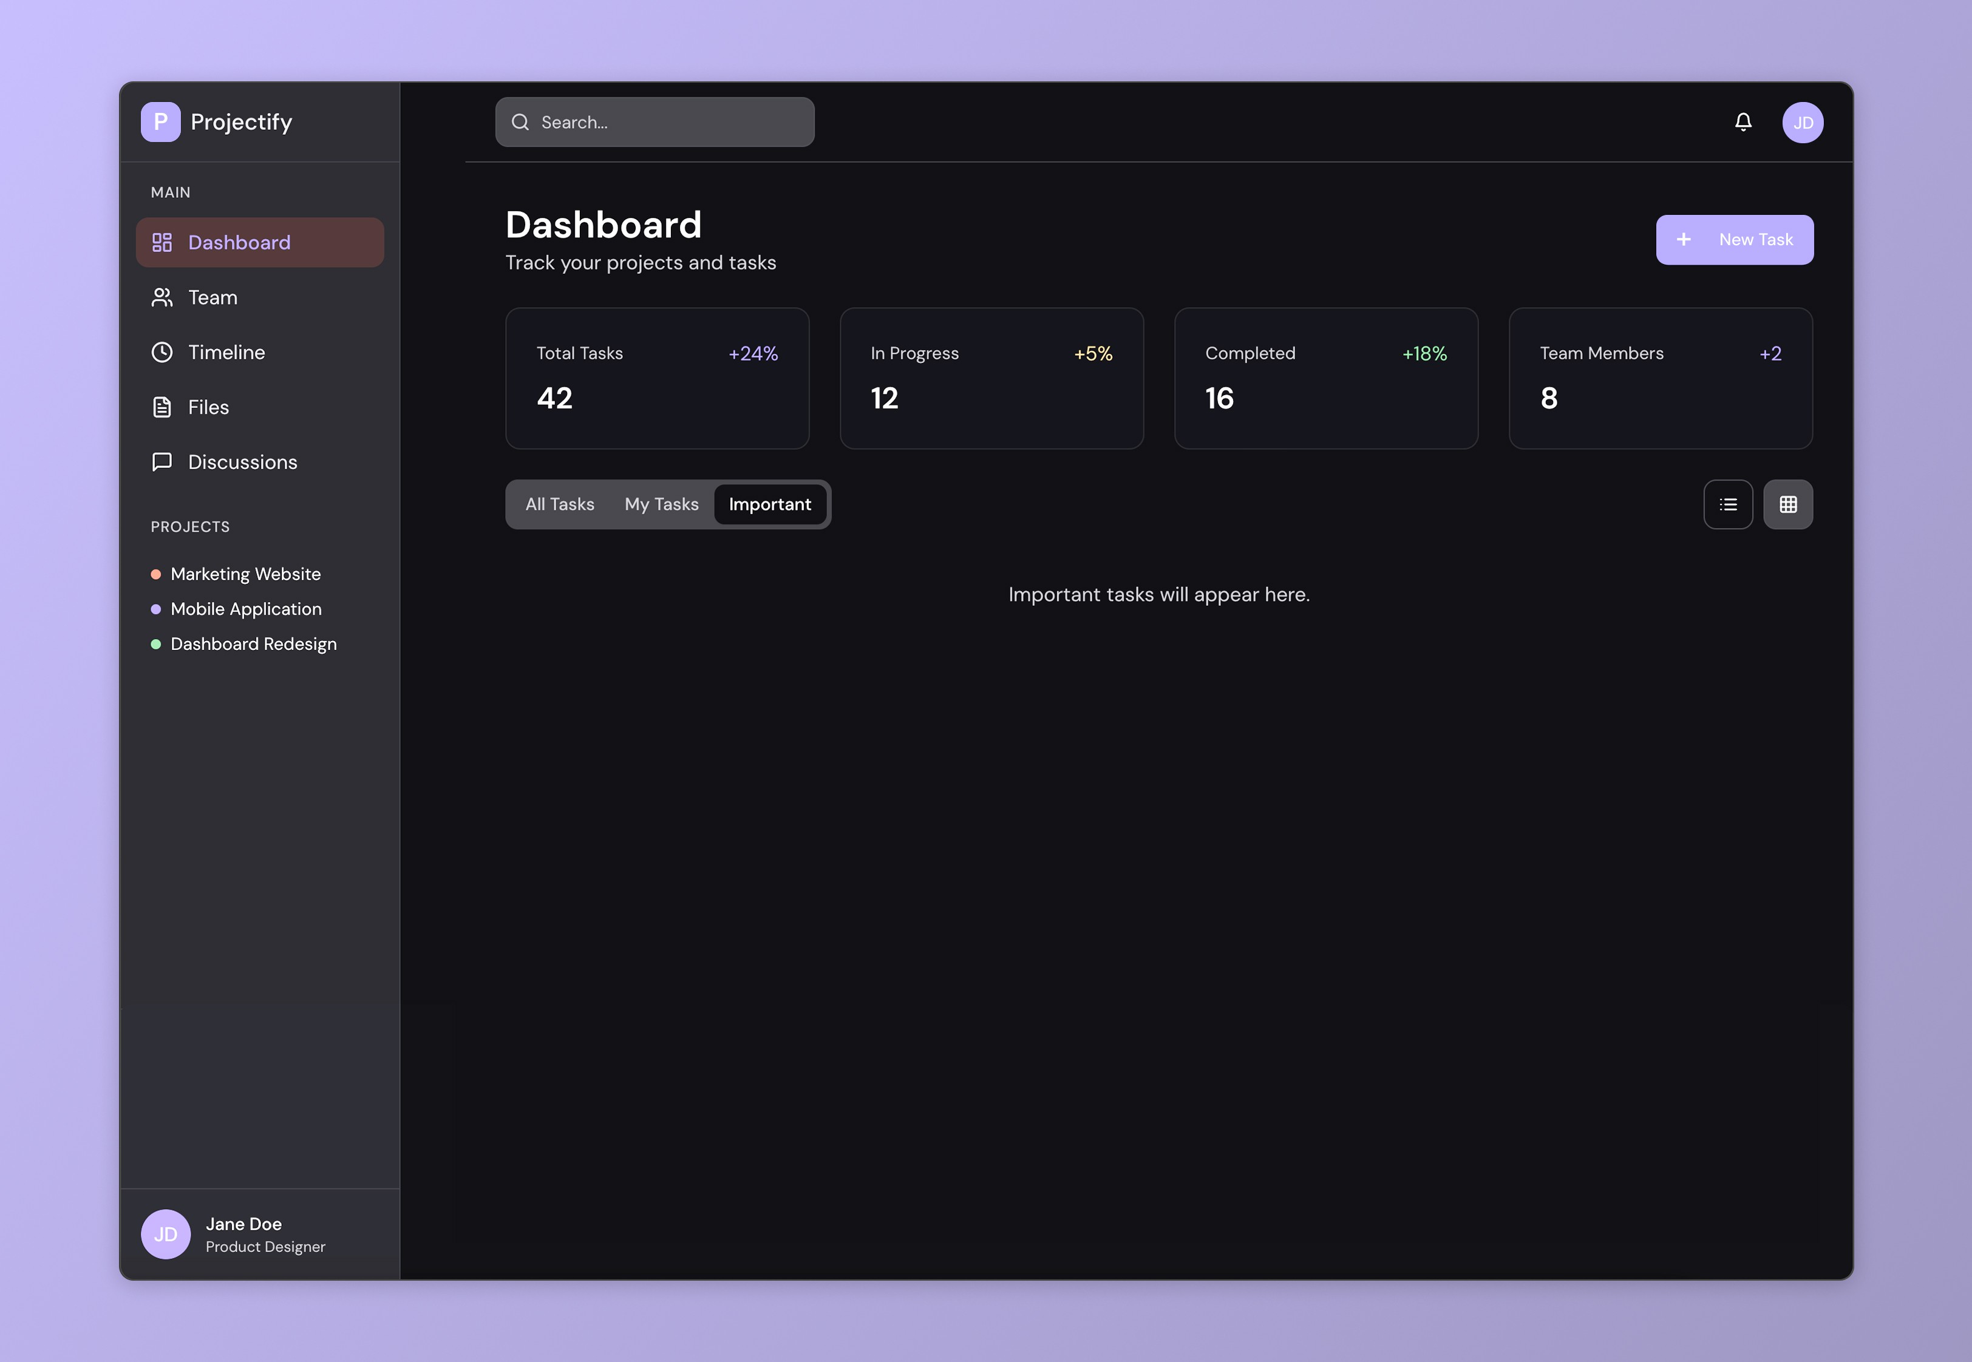Viewport: 1972px width, 1362px height.
Task: Click the Discussions chat bubble icon
Action: 162,462
